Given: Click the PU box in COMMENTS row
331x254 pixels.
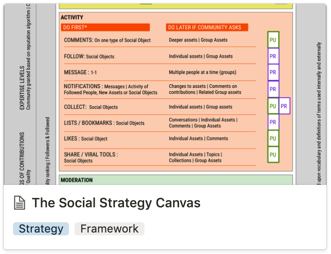Looking at the screenshot, I should (x=273, y=40).
